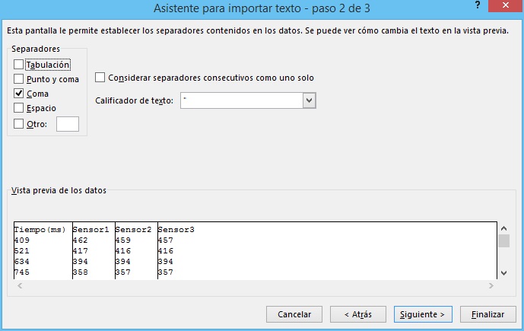Tick the Otro separator checkbox
The width and height of the screenshot is (524, 331).
tap(19, 124)
